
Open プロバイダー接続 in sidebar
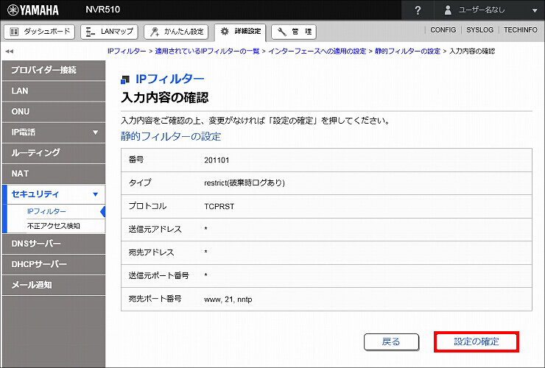(x=54, y=70)
